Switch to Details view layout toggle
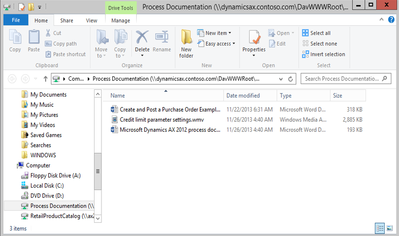 tap(380, 228)
